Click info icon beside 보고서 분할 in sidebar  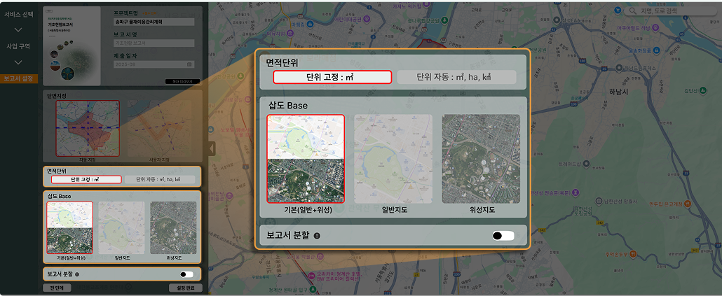click(x=76, y=274)
